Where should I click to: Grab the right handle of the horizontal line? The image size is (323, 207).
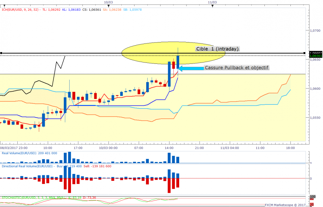(x=305, y=53)
